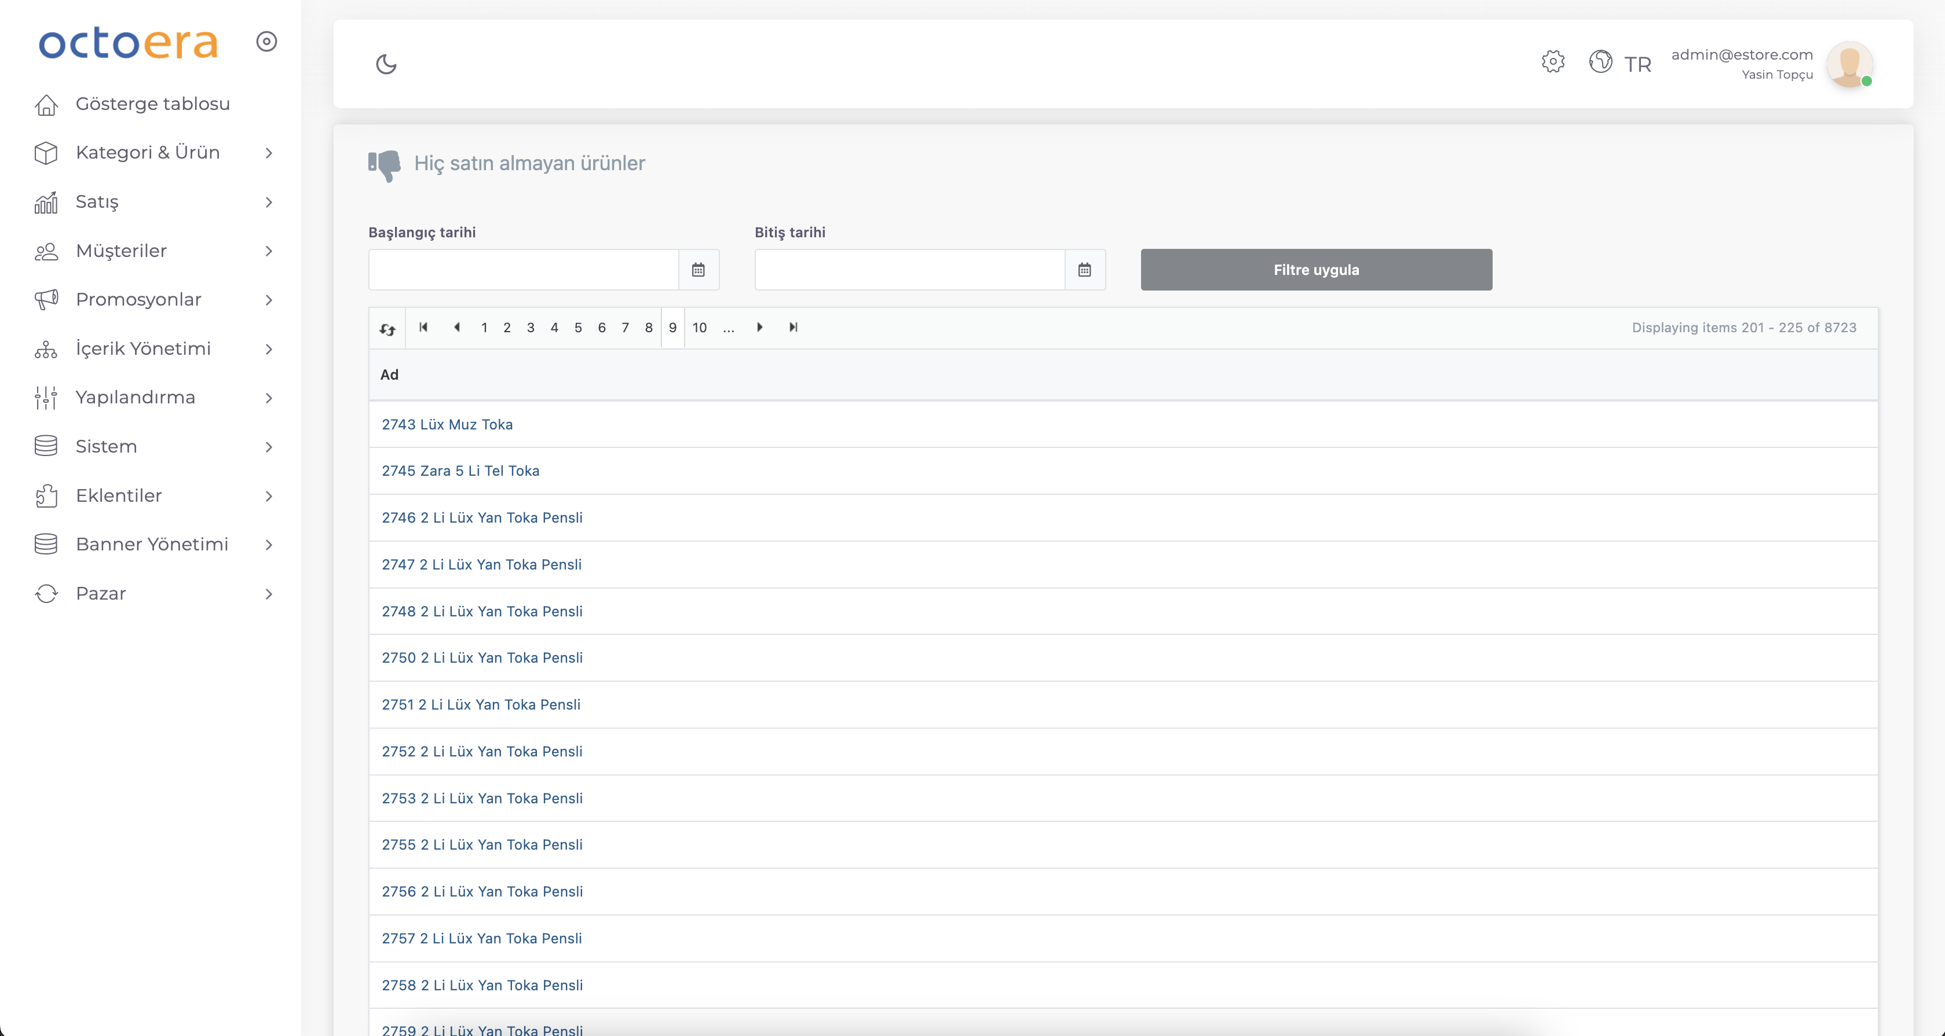Expand the Satış submenu chevron
The image size is (1945, 1036).
click(269, 201)
